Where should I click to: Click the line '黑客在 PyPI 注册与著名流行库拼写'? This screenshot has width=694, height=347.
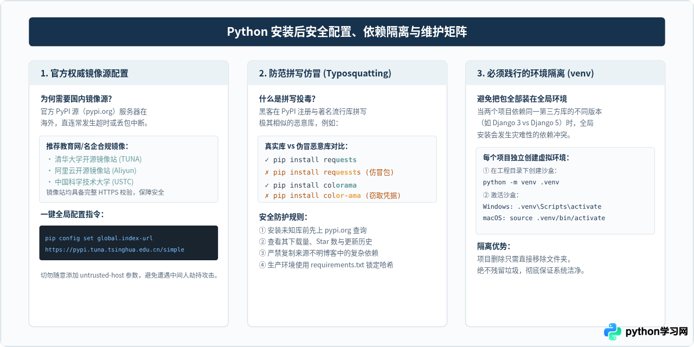313,111
